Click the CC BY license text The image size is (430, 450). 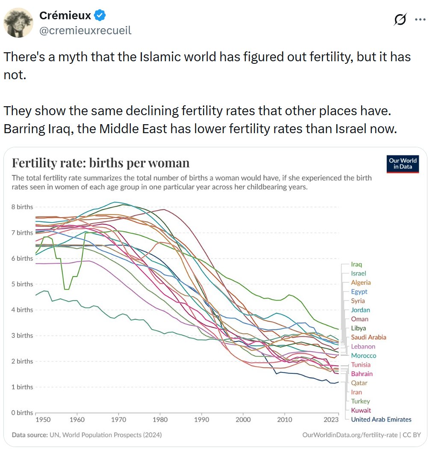[412, 435]
